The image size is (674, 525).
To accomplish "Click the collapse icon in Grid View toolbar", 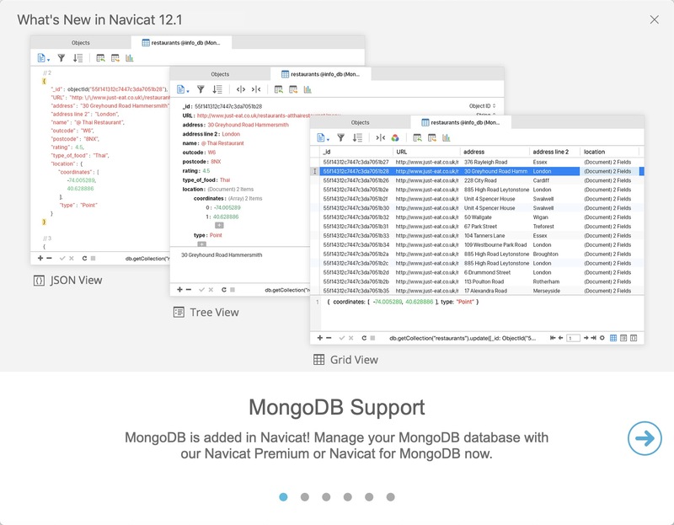I will pyautogui.click(x=381, y=138).
